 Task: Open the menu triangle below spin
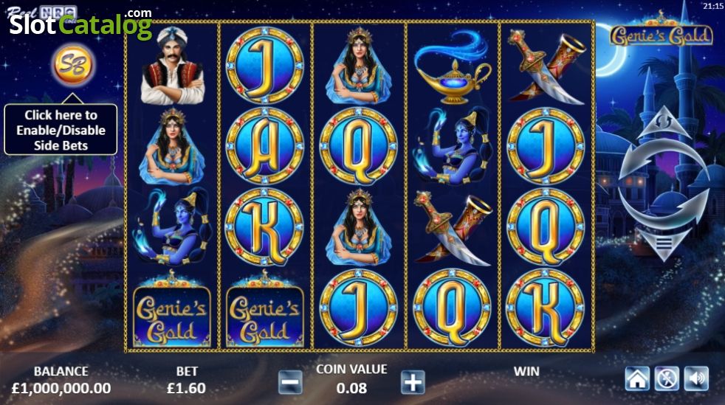point(664,245)
